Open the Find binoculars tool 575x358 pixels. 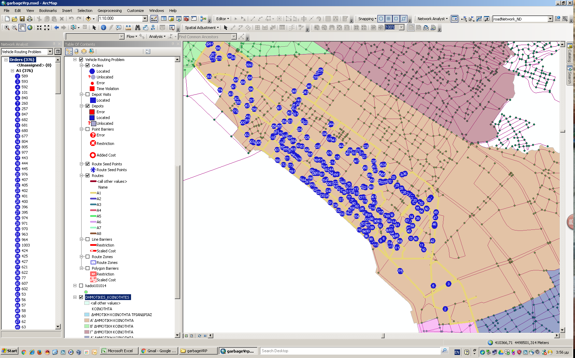138,28
